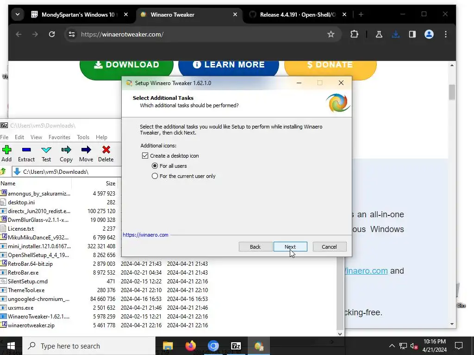Show browser downloads icon
This screenshot has width=474, height=355.
[395, 34]
